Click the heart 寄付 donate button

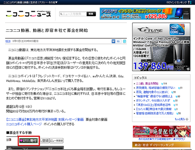(29, 141)
